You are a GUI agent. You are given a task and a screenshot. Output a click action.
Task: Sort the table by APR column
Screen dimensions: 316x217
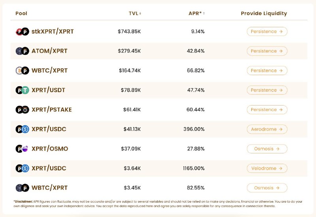(196, 13)
